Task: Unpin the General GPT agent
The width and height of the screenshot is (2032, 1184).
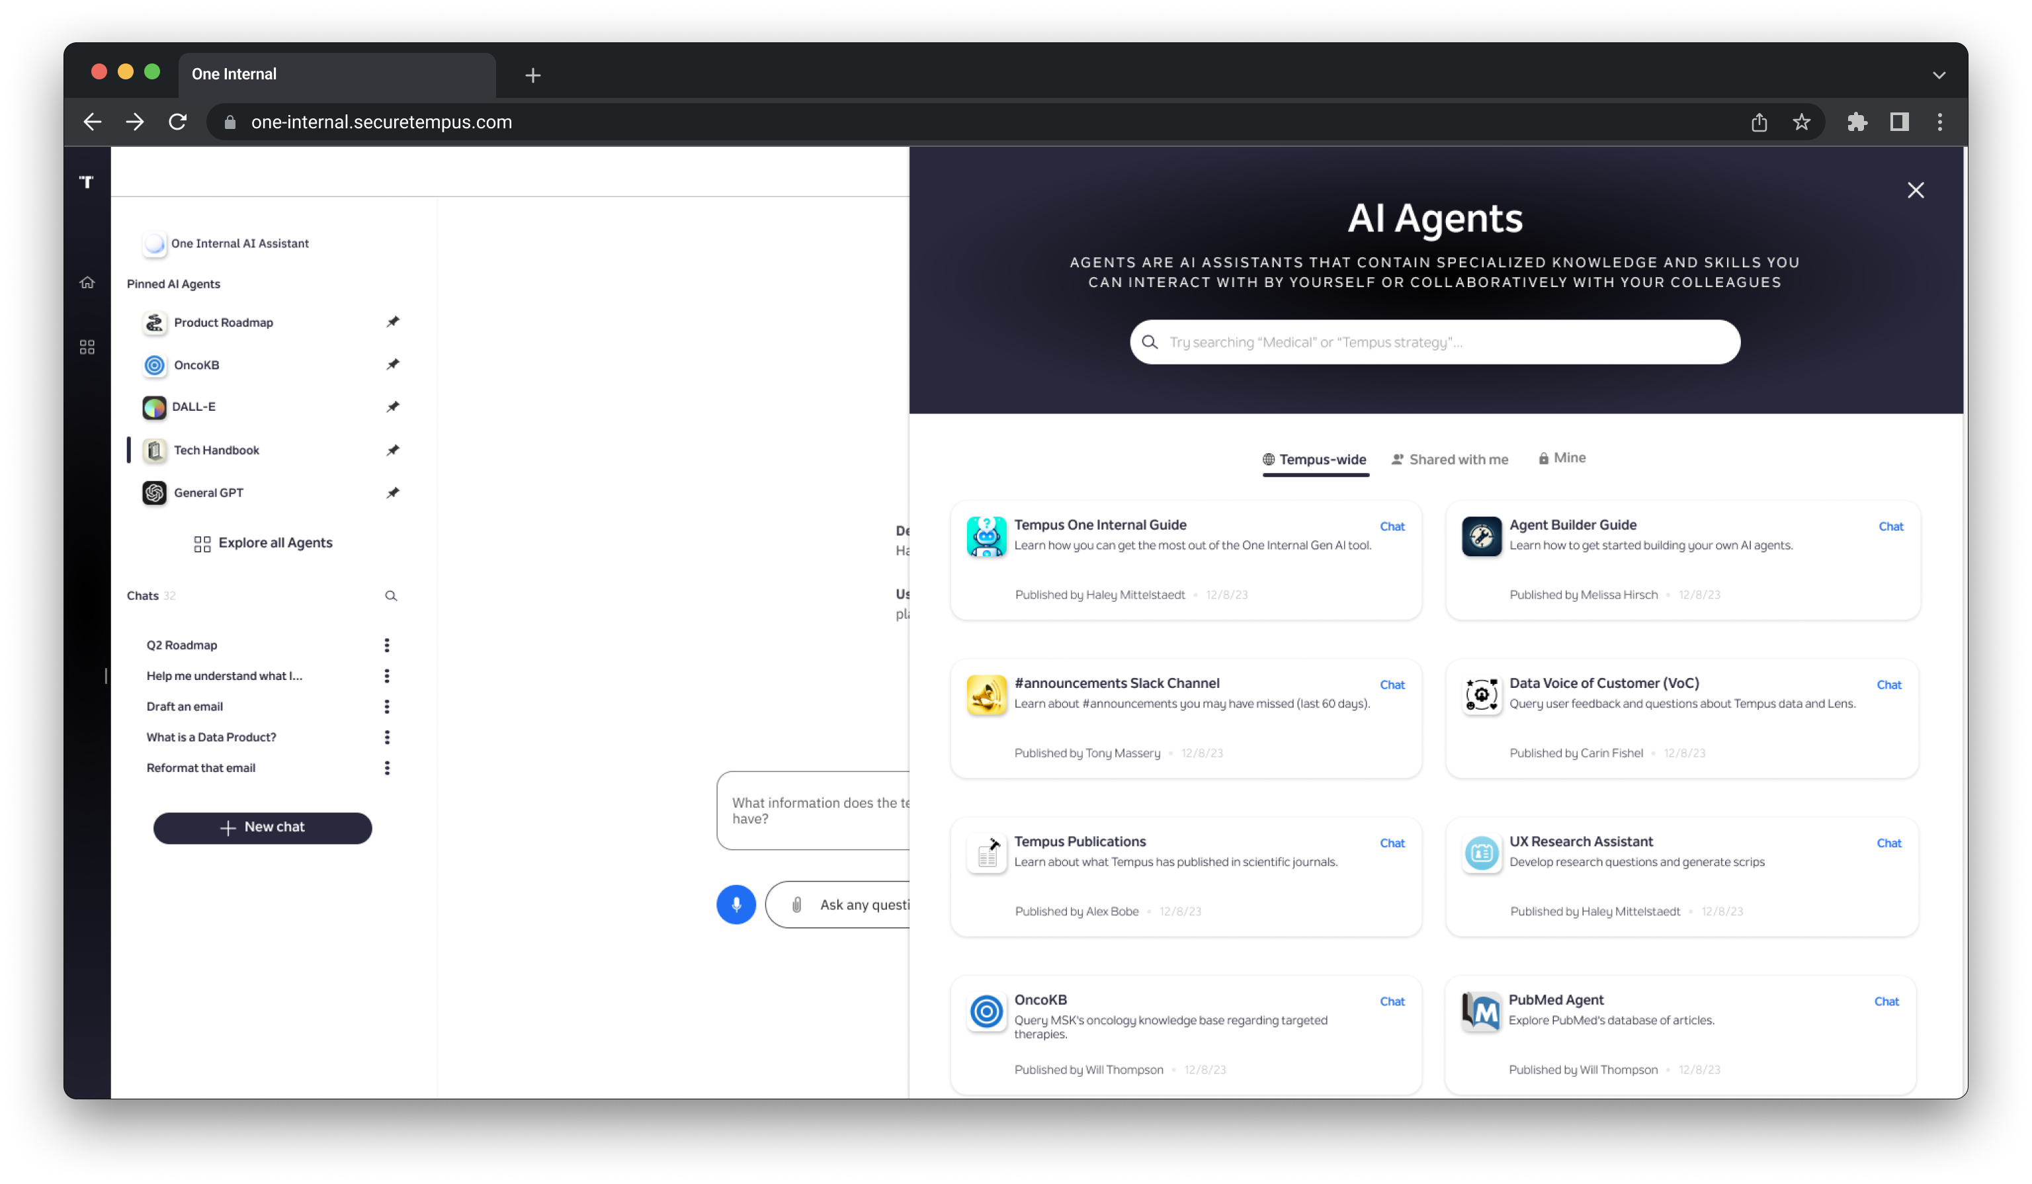Action: (x=393, y=493)
